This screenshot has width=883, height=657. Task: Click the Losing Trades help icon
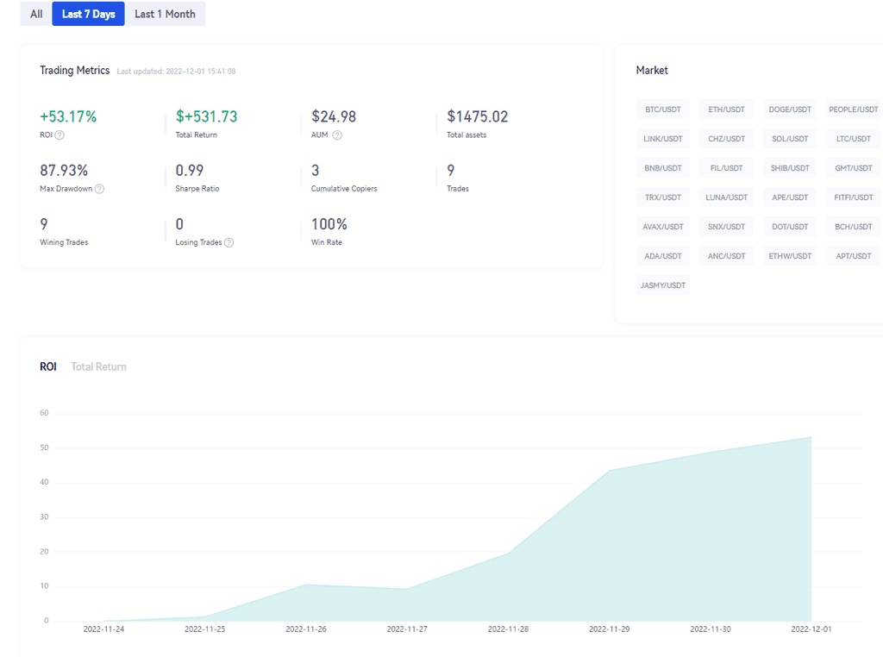[x=229, y=243]
